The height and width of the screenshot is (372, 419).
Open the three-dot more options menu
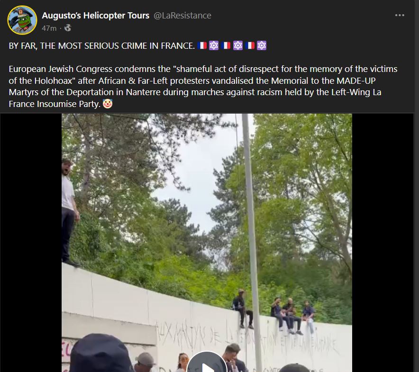pos(400,15)
